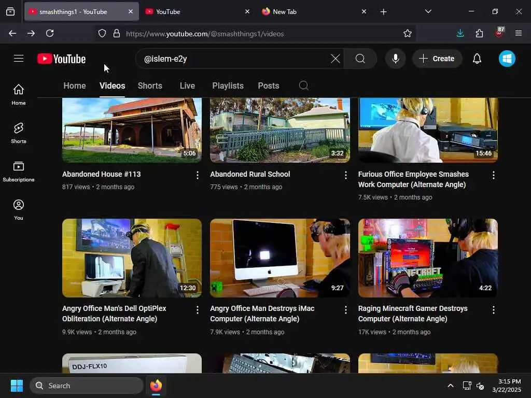
Task: Play the 9:27 iMac thumbnail
Action: tap(280, 258)
